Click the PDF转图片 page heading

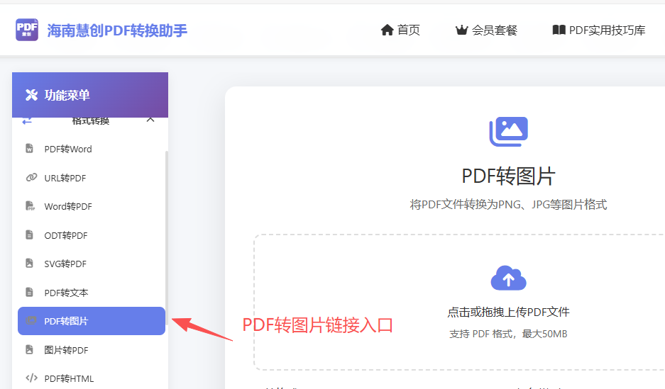click(x=508, y=176)
